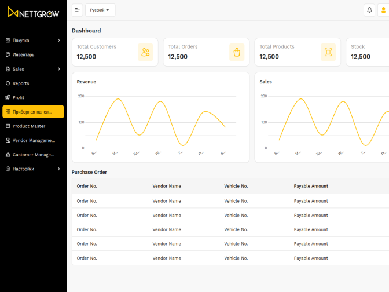Open the notifications bell
This screenshot has width=389, height=292.
(x=369, y=10)
